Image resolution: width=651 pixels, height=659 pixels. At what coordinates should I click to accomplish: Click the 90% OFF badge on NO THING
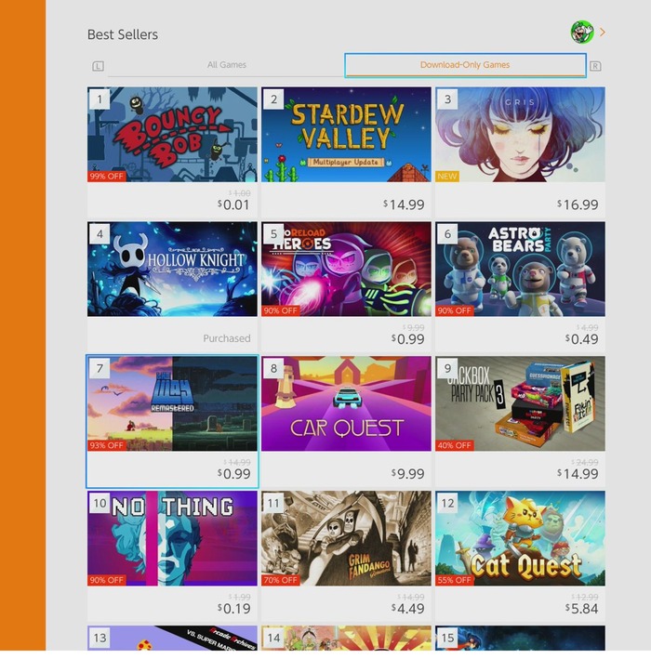pyautogui.click(x=106, y=580)
